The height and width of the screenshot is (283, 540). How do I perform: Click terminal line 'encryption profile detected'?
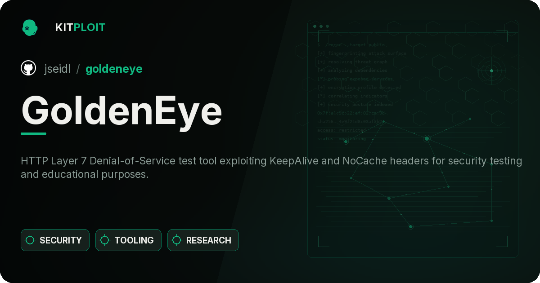(x=359, y=88)
